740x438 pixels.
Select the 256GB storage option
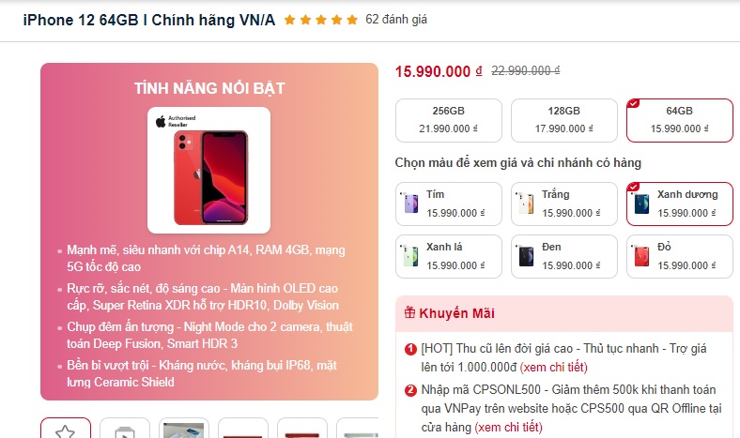[448, 120]
